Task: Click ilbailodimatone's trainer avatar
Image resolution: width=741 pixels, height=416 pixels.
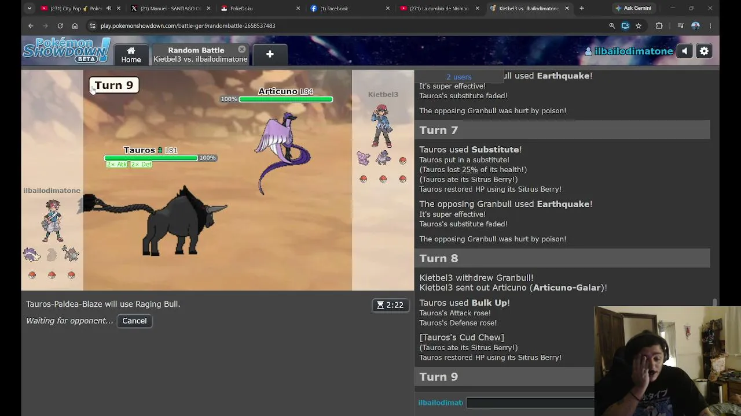Action: (52, 221)
